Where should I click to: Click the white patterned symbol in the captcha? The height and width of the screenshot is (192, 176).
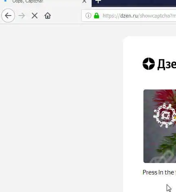click(x=164, y=116)
